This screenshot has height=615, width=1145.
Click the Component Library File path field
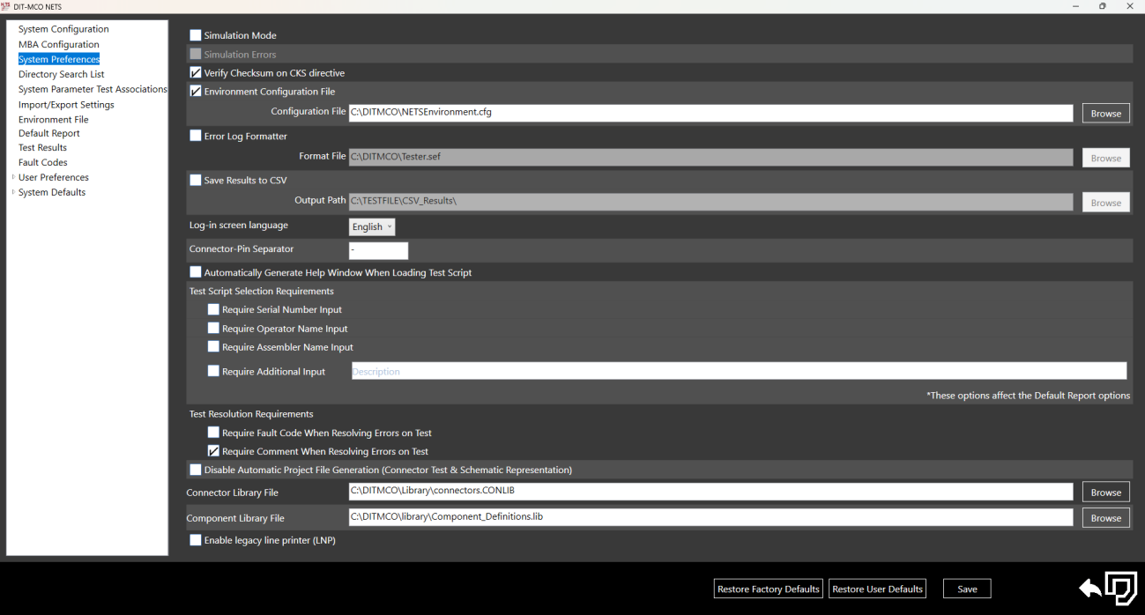[710, 516]
